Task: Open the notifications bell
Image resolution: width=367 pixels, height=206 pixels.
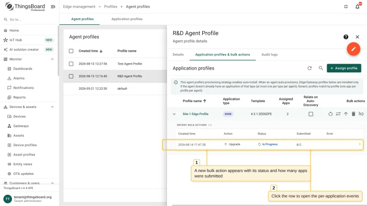Action: pos(357,6)
